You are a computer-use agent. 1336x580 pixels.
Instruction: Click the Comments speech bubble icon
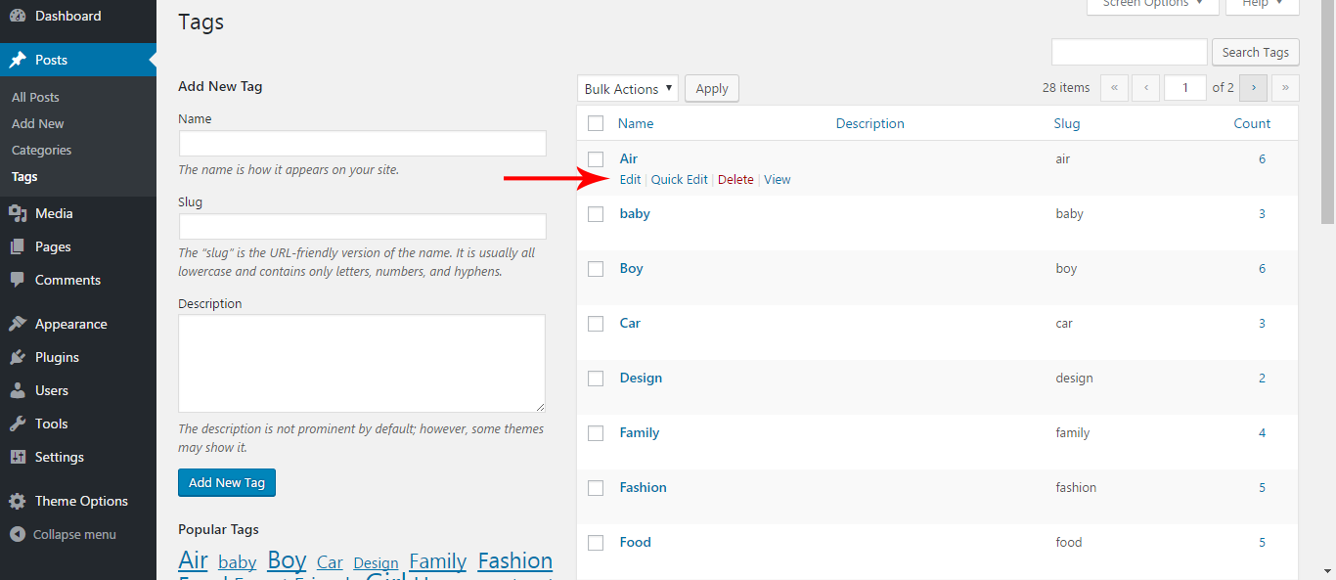18,280
